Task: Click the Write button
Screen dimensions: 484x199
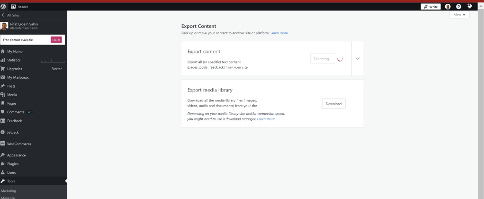Action: point(430,7)
